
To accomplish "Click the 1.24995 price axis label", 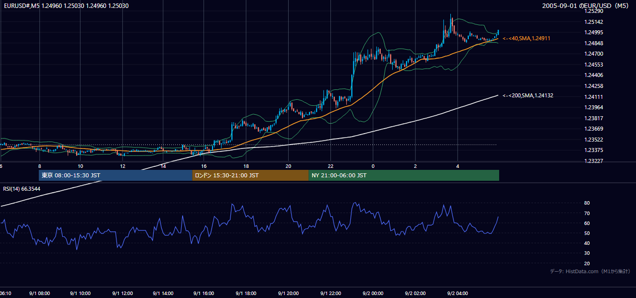I will [594, 32].
